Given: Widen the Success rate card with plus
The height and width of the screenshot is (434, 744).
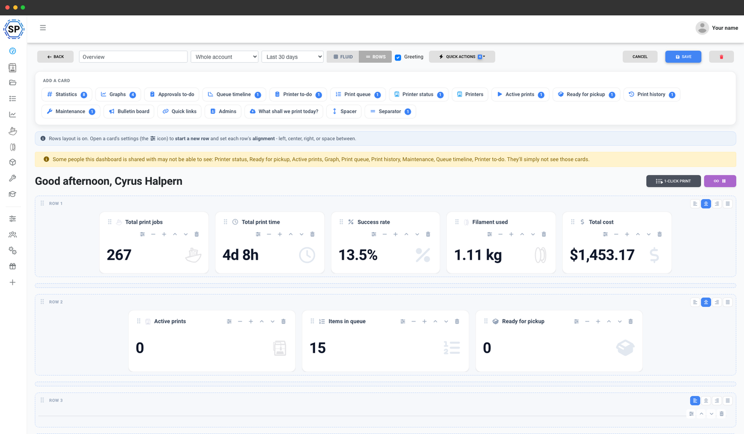Looking at the screenshot, I should [395, 234].
